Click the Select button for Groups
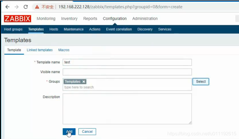Viewport: 239px width, 139px height. pyautogui.click(x=201, y=82)
